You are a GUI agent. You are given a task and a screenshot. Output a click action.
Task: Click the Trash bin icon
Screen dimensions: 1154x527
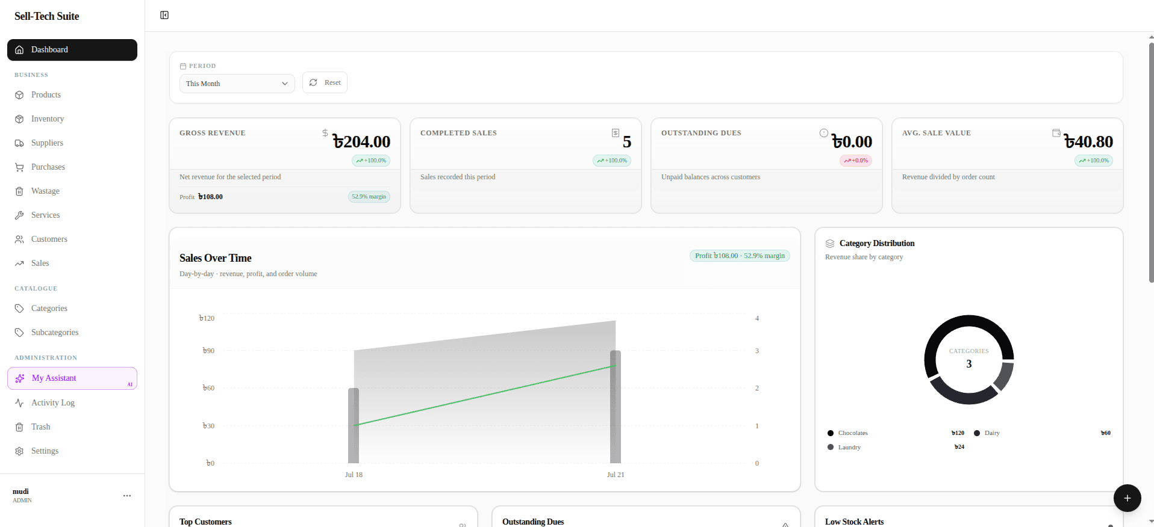tap(19, 427)
